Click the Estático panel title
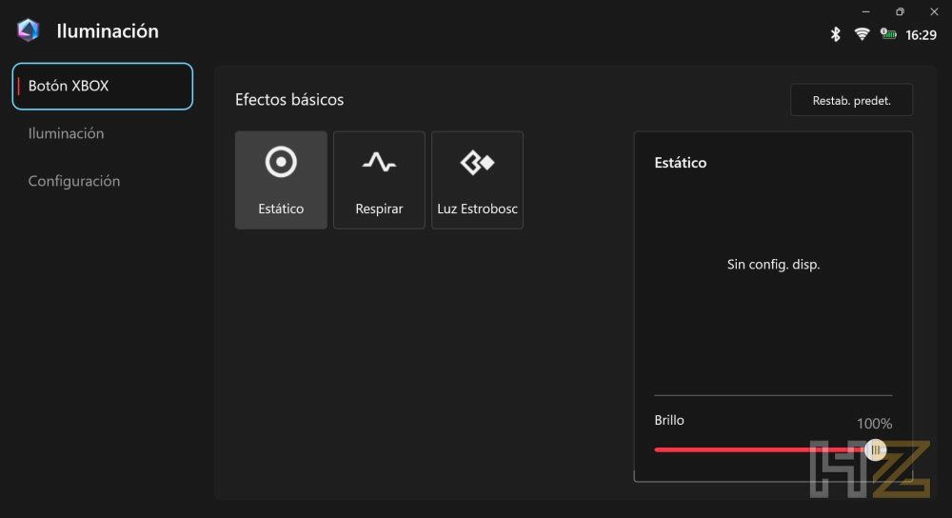952x518 pixels. (681, 163)
